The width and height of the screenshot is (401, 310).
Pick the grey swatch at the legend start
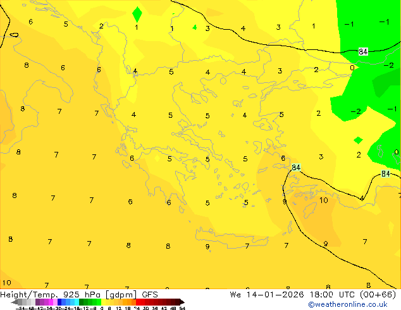click(x=20, y=302)
